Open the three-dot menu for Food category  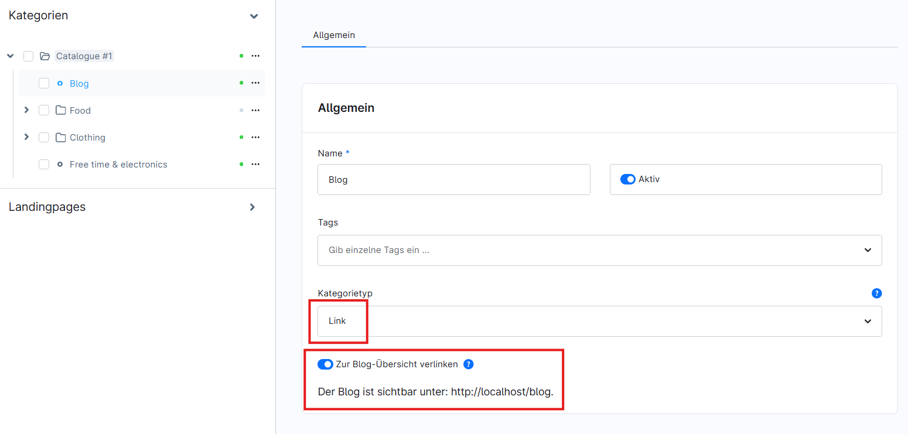(x=255, y=110)
